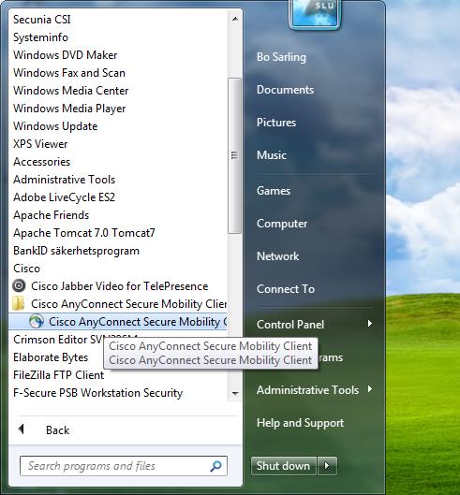This screenshot has height=495, width=460.
Task: Open Secunia CSI program
Action: pyautogui.click(x=42, y=20)
